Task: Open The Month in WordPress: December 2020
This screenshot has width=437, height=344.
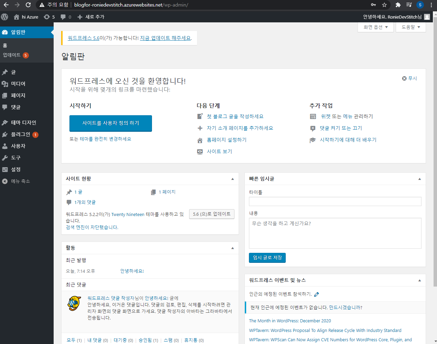Action: (290, 321)
